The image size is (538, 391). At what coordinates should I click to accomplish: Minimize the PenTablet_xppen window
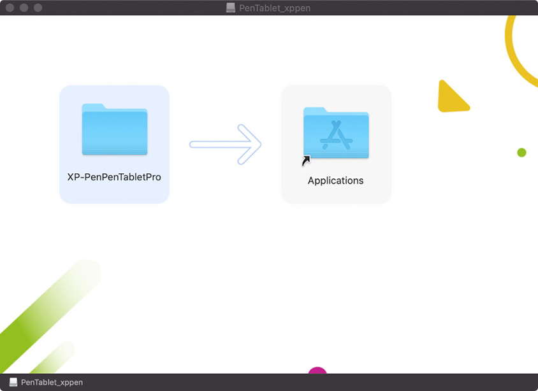pyautogui.click(x=24, y=8)
